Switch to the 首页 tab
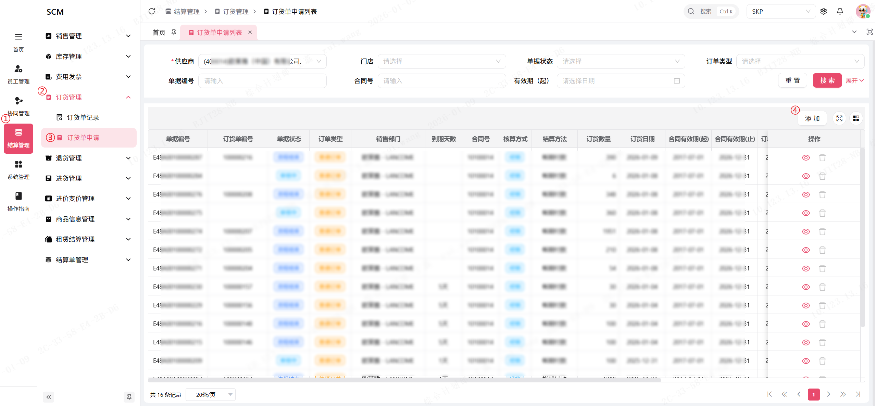This screenshot has height=406, width=875. point(159,32)
